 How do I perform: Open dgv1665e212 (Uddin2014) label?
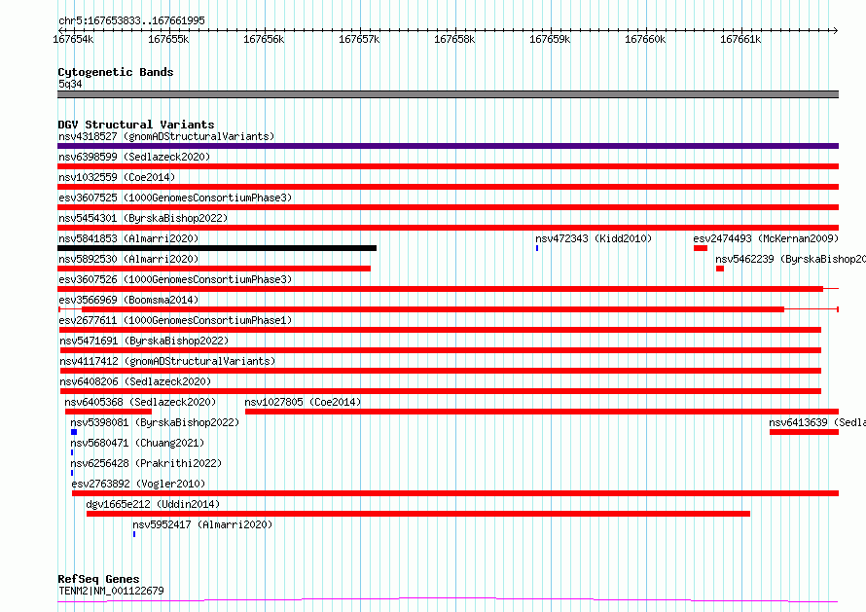click(153, 504)
